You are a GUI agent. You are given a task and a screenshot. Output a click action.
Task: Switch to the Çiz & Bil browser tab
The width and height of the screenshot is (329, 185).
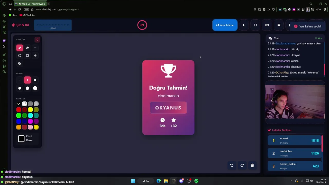30,4
